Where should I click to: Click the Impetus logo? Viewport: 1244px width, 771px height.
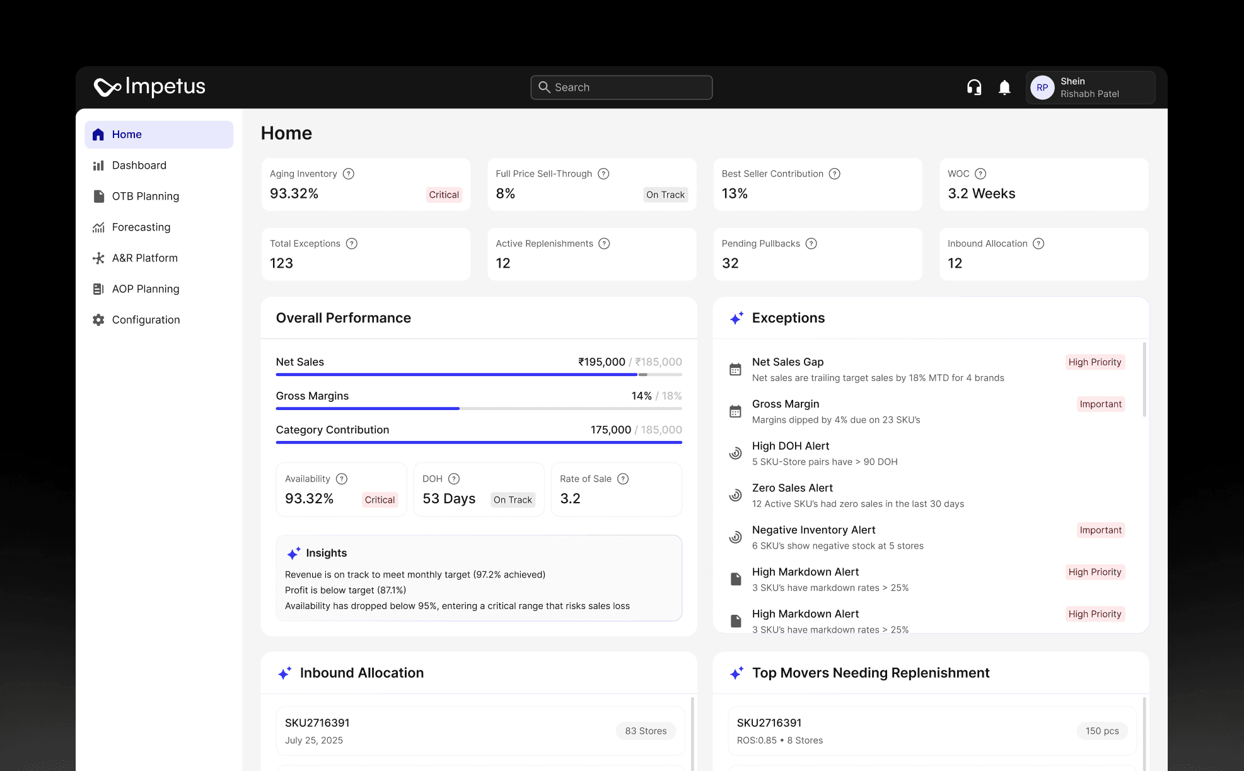(x=150, y=86)
